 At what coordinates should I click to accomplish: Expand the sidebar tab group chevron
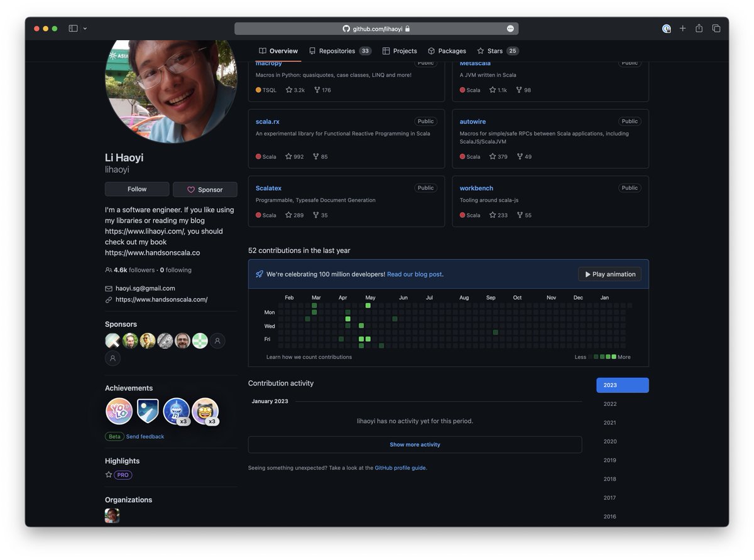[x=85, y=28]
